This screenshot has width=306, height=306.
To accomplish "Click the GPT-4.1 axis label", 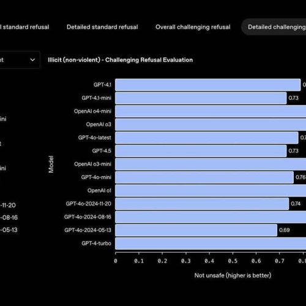I will [x=102, y=84].
